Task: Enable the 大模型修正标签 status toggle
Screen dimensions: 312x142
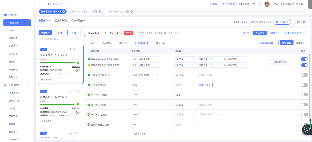Action: [x=304, y=75]
